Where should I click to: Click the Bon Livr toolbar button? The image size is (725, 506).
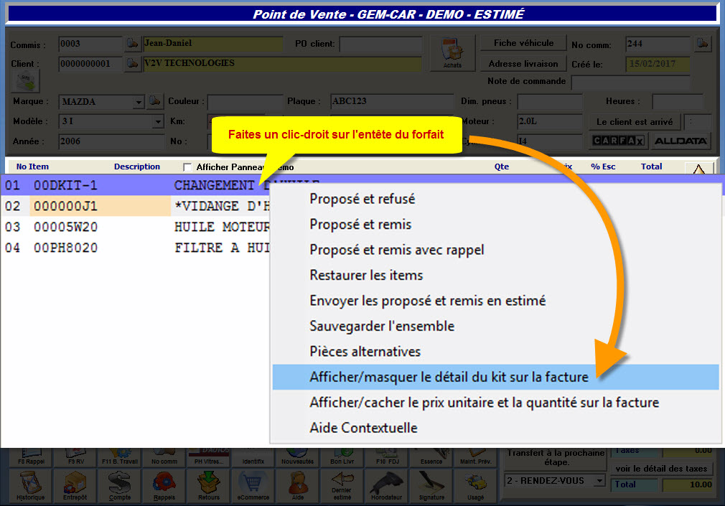coord(342,457)
